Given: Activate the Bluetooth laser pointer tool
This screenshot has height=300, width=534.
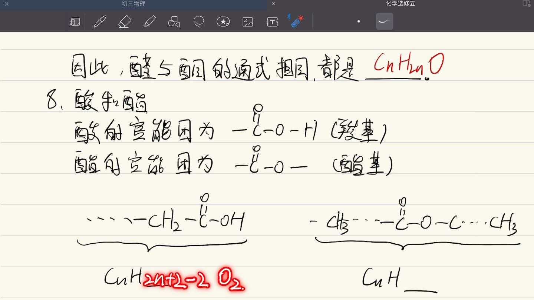Looking at the screenshot, I should point(296,21).
